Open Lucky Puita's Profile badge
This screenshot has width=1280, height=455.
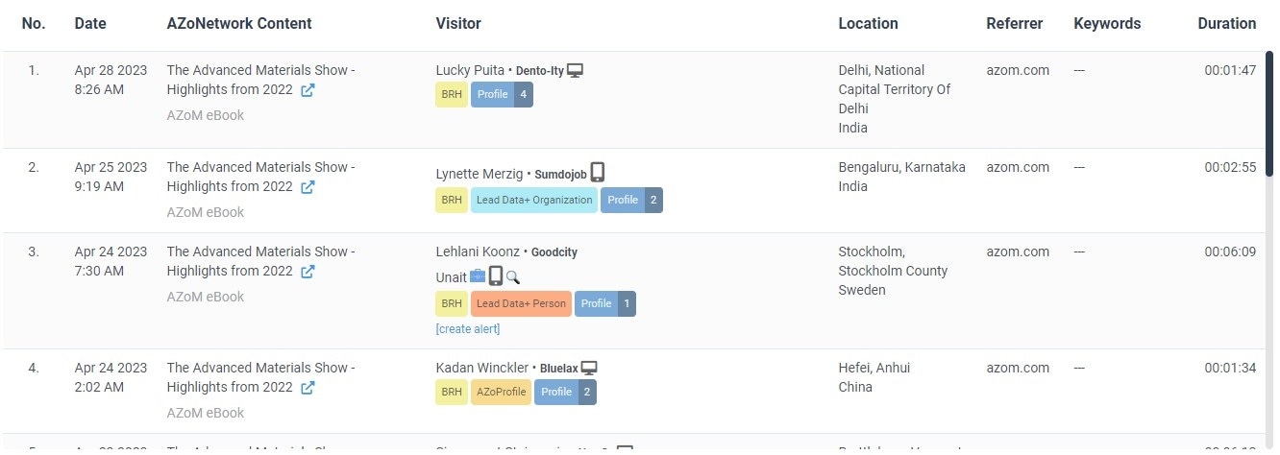502,94
